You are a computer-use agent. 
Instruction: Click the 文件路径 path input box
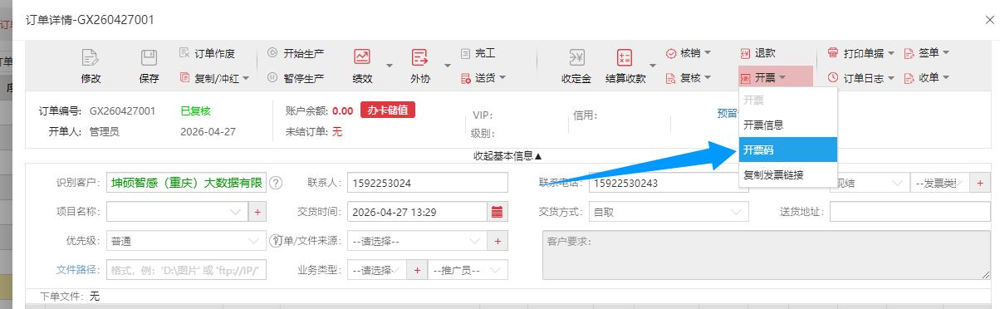[186, 270]
